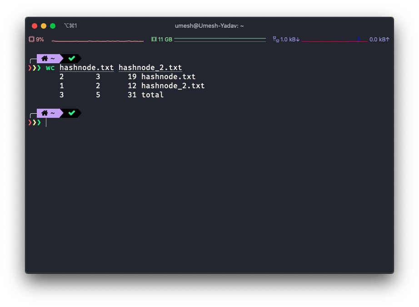Click the underlined hashnode_2.txt argument
419x307 pixels.
(150, 68)
